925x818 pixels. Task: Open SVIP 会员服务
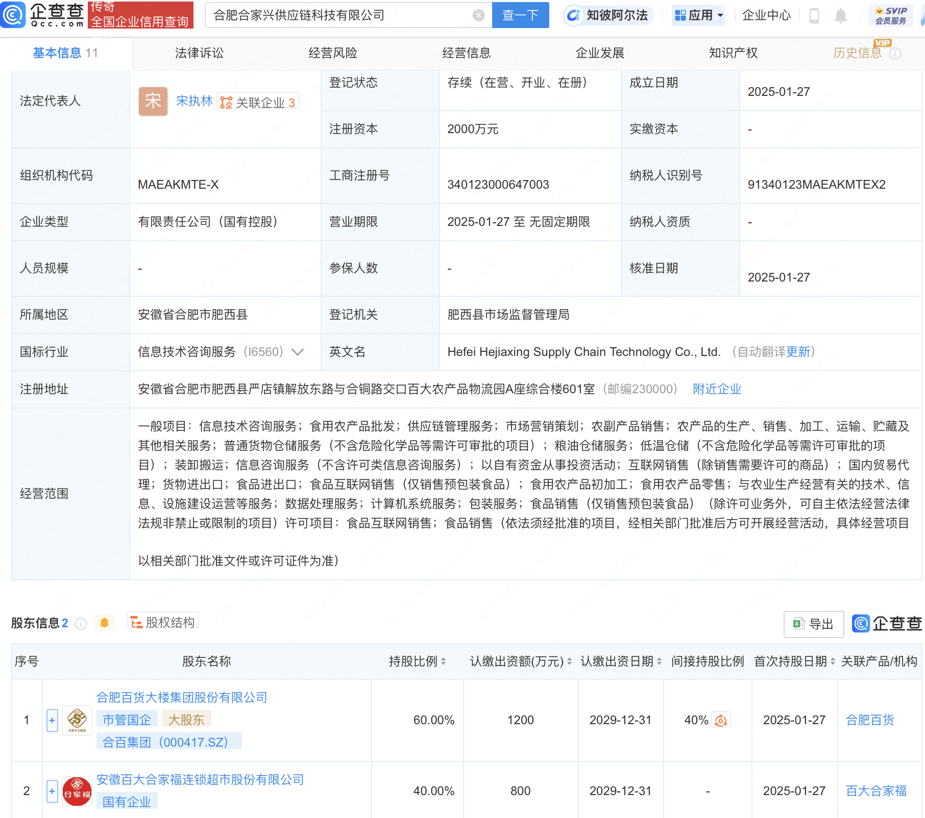pyautogui.click(x=891, y=15)
